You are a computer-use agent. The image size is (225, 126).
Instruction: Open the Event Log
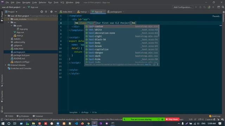click(x=215, y=116)
